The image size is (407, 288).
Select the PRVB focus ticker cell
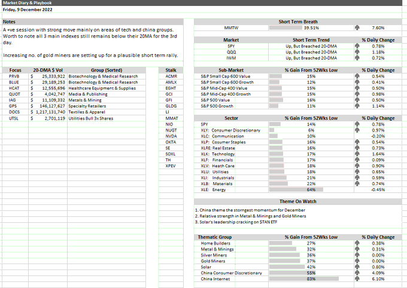pyautogui.click(x=15, y=76)
